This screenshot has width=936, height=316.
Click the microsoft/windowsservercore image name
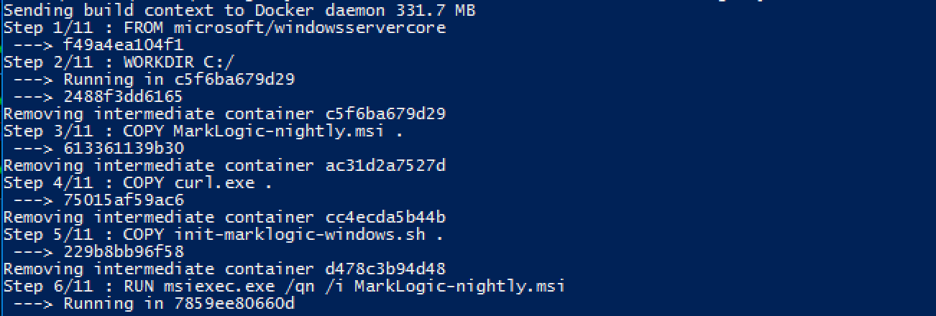point(310,28)
